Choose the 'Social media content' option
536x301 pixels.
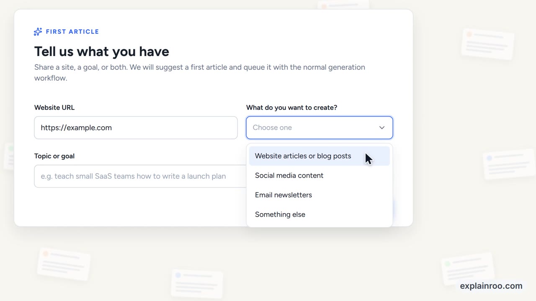click(320, 176)
